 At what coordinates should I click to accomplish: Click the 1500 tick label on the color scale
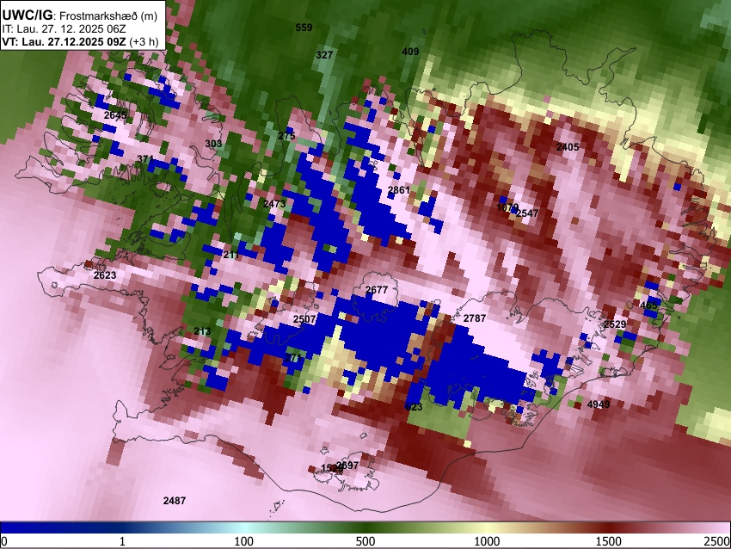[609, 541]
